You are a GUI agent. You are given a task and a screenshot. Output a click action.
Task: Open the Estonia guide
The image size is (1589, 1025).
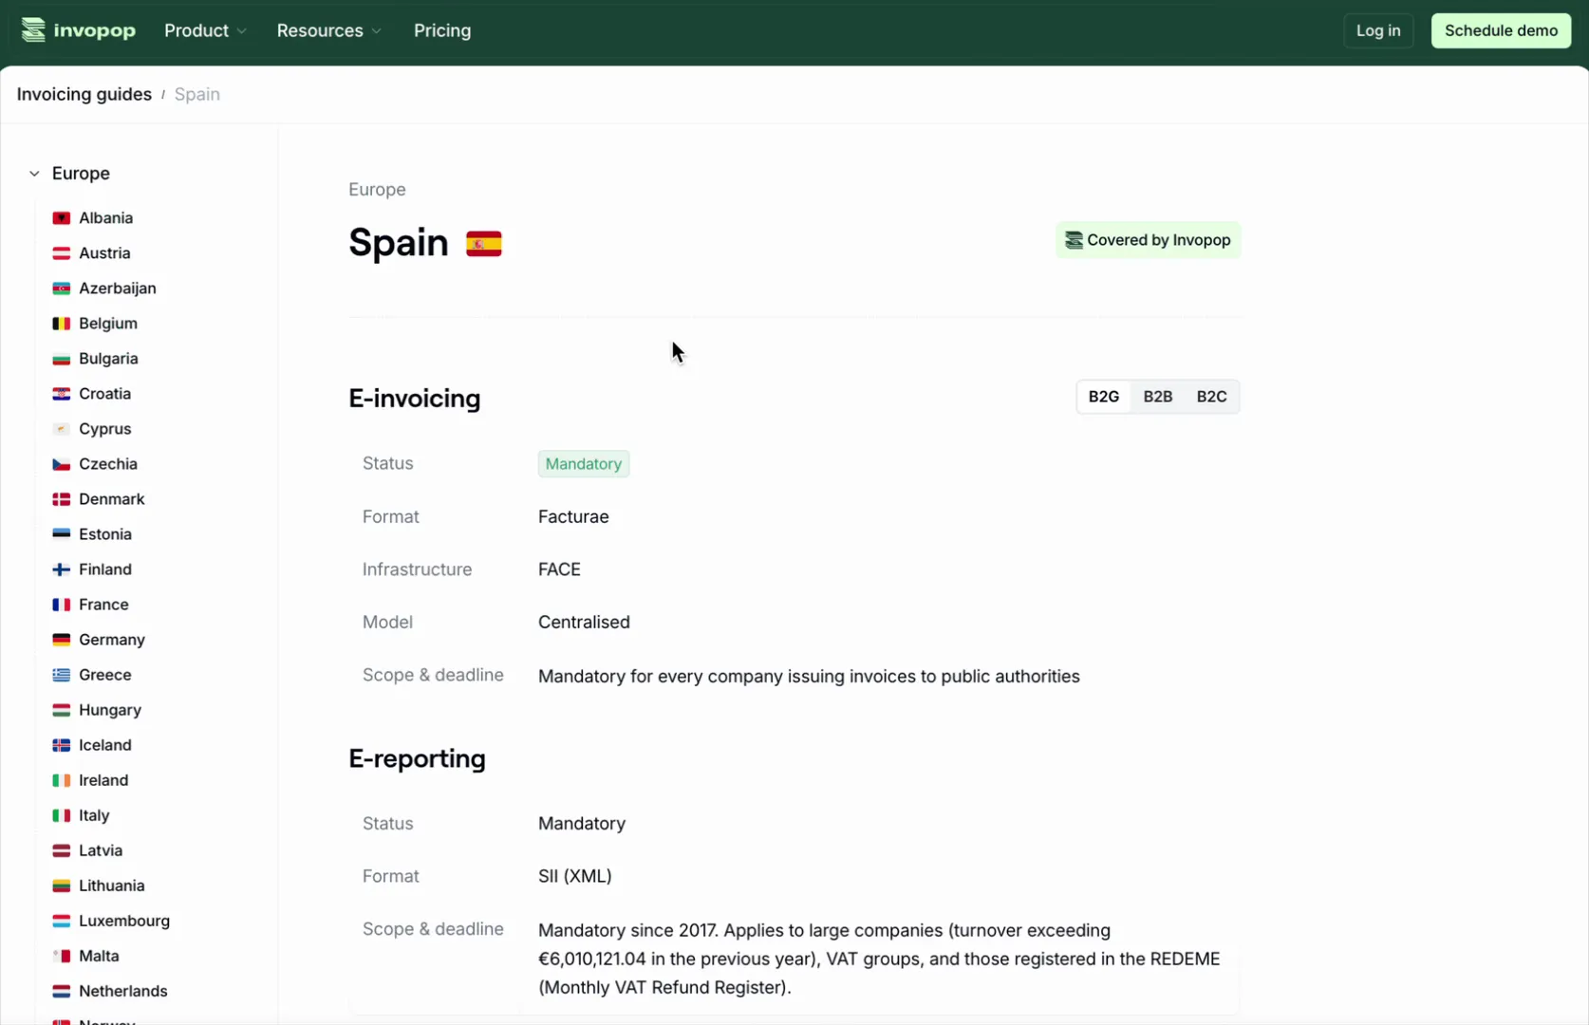tap(105, 534)
